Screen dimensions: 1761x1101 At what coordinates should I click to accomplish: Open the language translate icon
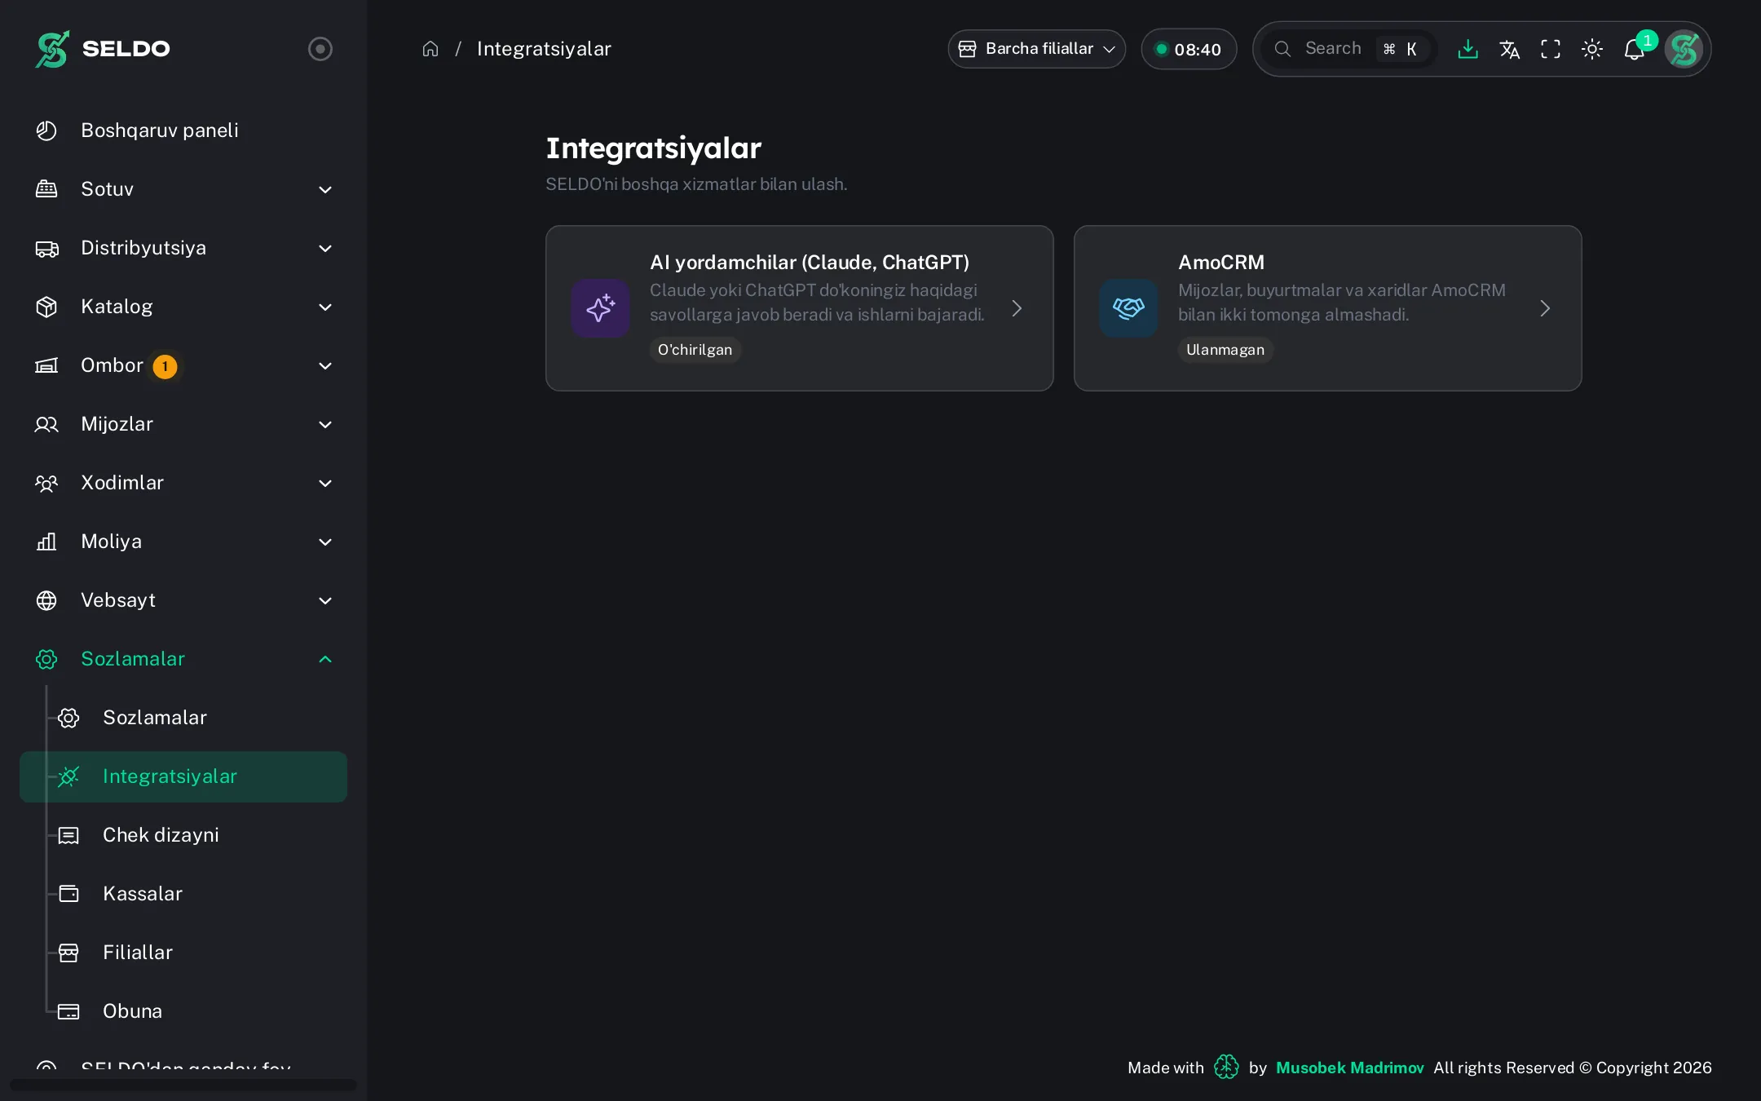1509,49
